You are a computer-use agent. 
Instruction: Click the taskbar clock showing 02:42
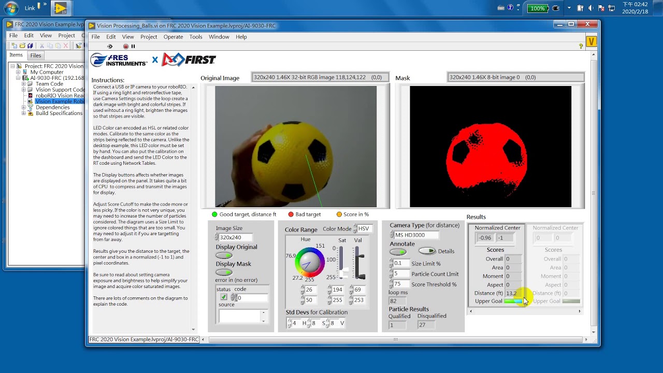[x=635, y=8]
